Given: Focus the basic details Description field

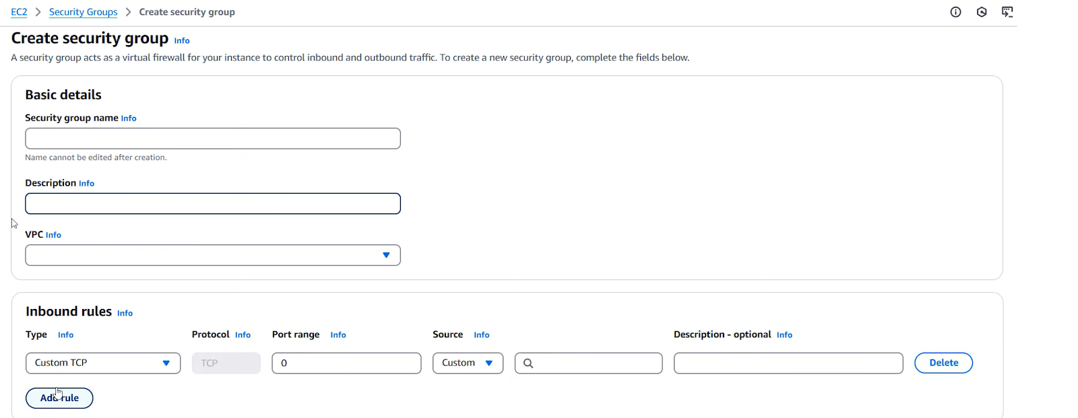Looking at the screenshot, I should 213,204.
